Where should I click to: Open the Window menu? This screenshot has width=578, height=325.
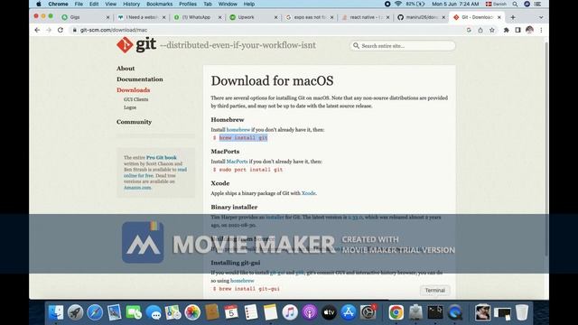point(228,4)
